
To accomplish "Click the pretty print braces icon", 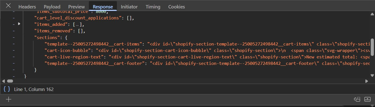I will 7,89.
